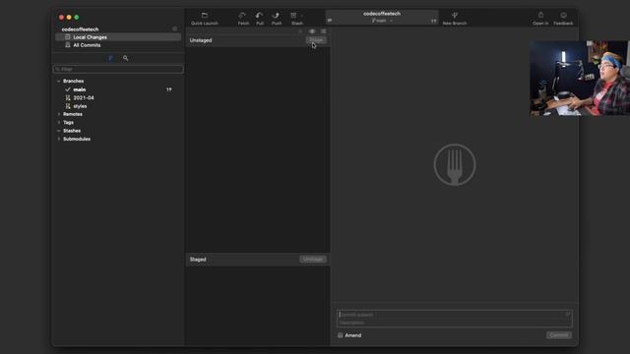This screenshot has height=354, width=630.
Task: Expand the Tags section
Action: click(x=59, y=122)
